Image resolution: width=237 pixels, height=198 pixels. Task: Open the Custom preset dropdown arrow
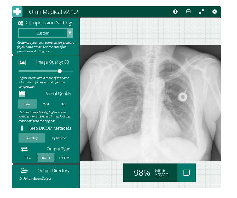70,33
